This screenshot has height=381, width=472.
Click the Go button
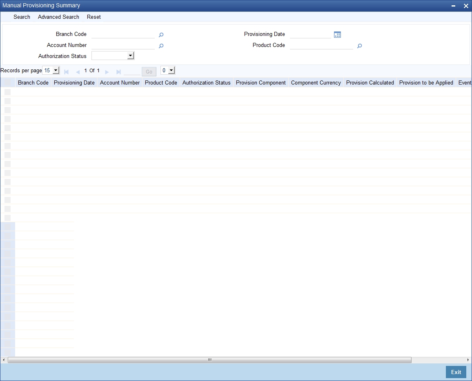point(149,71)
